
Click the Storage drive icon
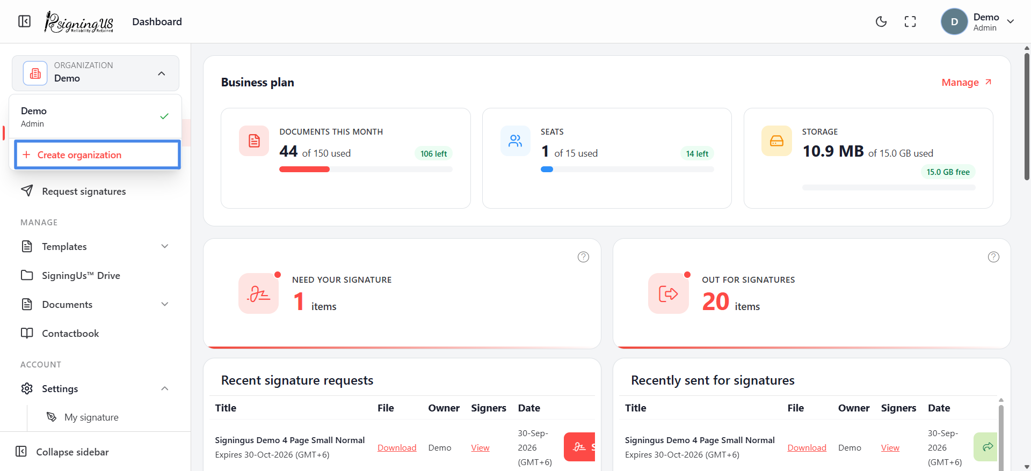point(776,141)
